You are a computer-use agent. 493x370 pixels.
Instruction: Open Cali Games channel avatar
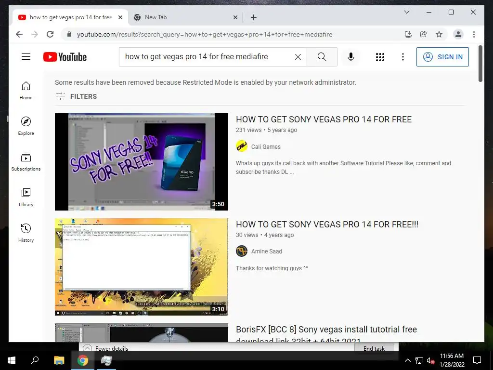coord(242,146)
